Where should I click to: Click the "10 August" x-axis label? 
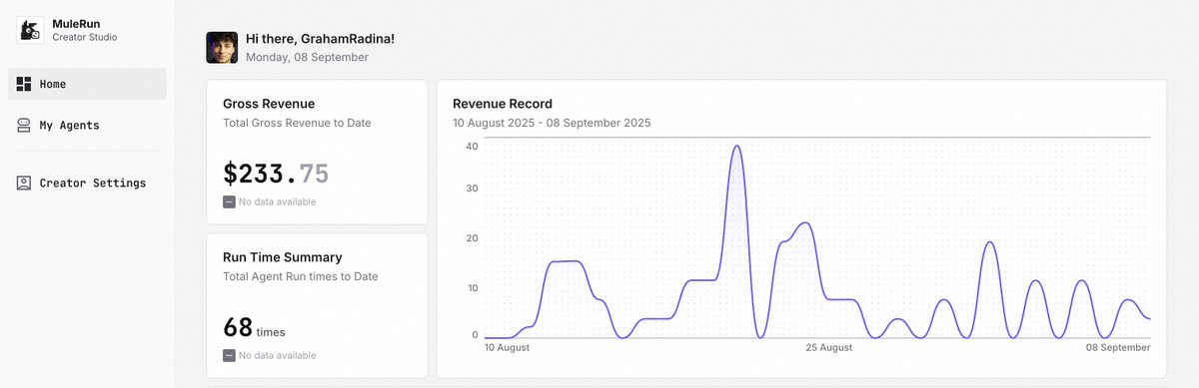[507, 348]
